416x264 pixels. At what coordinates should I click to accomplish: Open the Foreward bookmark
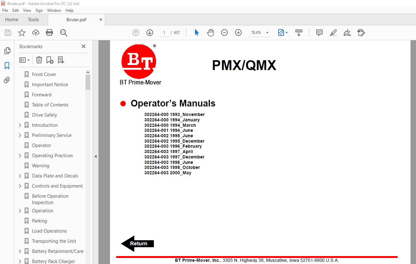(x=42, y=95)
